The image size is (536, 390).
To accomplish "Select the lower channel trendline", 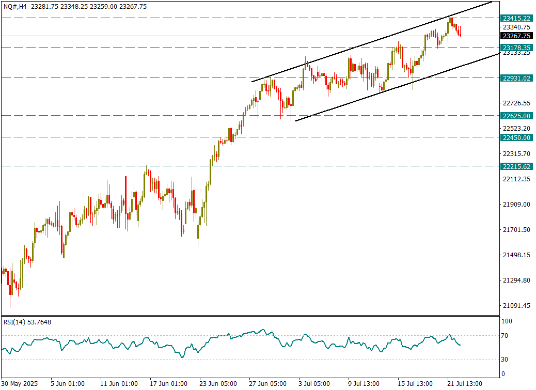I will coord(397,87).
